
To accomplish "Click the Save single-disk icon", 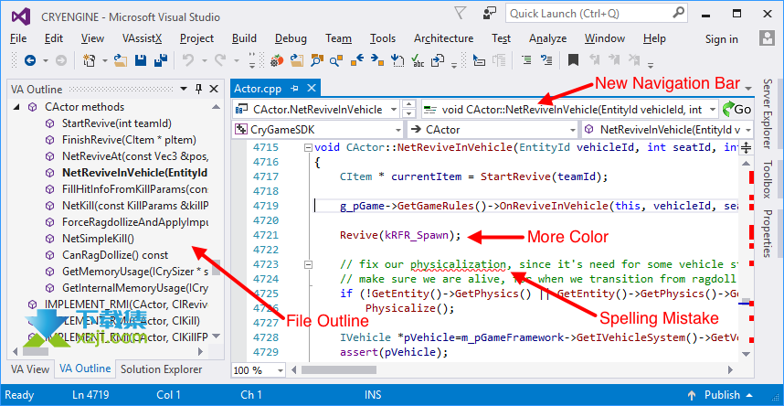I will [141, 60].
